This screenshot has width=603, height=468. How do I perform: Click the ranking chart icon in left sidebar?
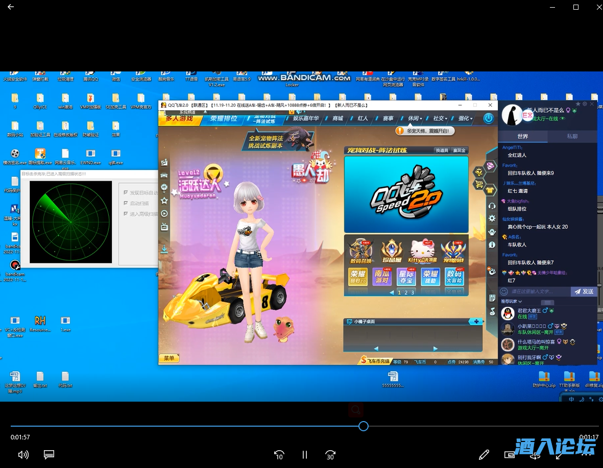[x=164, y=162]
